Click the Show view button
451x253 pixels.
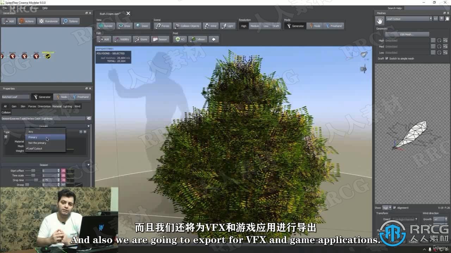click(124, 26)
